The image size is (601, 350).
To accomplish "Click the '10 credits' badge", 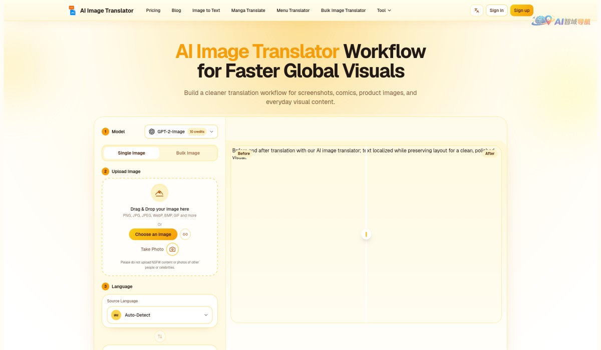I will 197,131.
